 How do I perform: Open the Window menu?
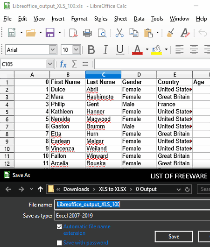click(x=180, y=19)
